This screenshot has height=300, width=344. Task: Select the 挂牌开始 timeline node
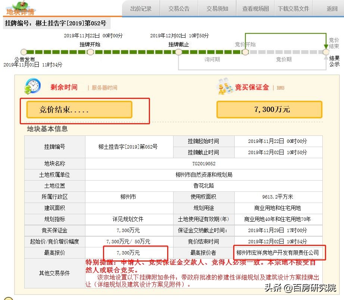[x=90, y=52]
